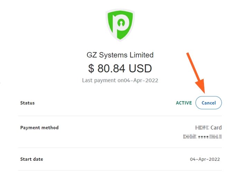Click the orange arrow pointing at Cancel
The width and height of the screenshot is (242, 175).
[x=196, y=73]
